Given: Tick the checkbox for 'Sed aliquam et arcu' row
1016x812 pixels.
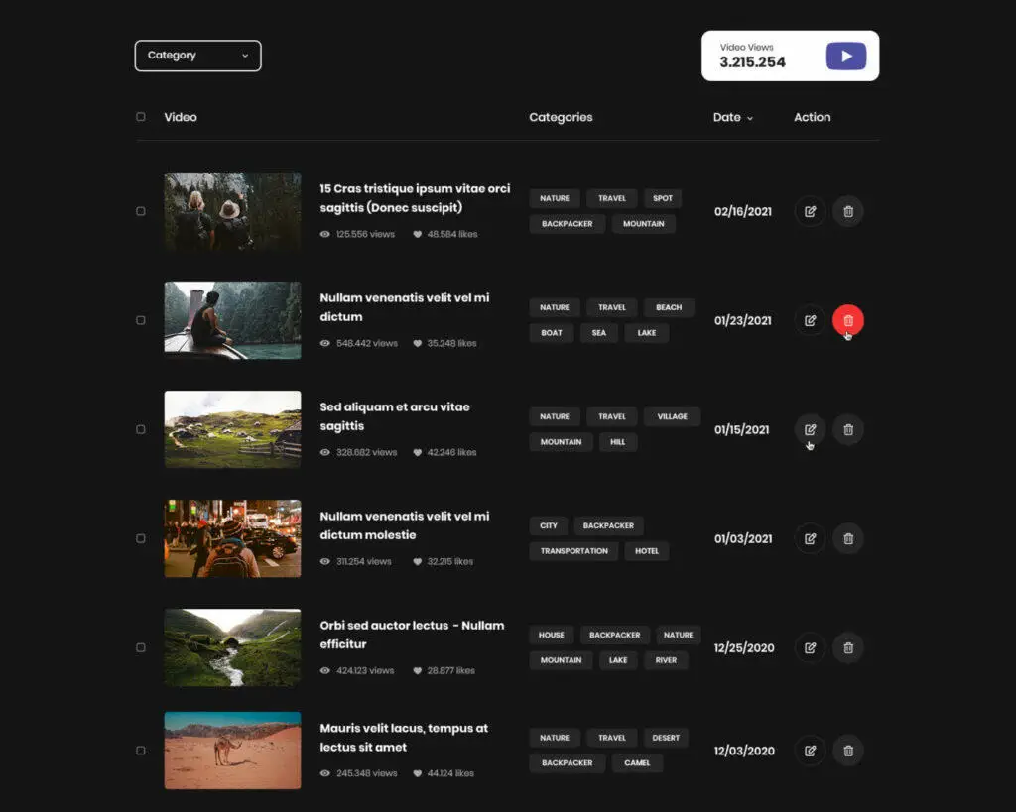Looking at the screenshot, I should pyautogui.click(x=141, y=429).
